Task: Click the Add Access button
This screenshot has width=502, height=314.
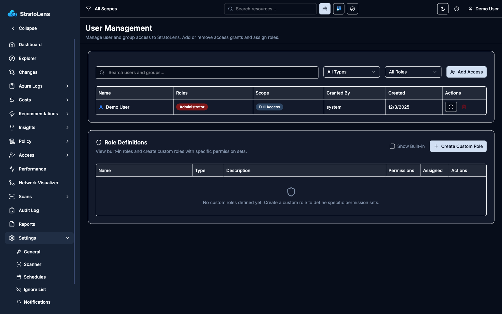Action: (x=466, y=72)
